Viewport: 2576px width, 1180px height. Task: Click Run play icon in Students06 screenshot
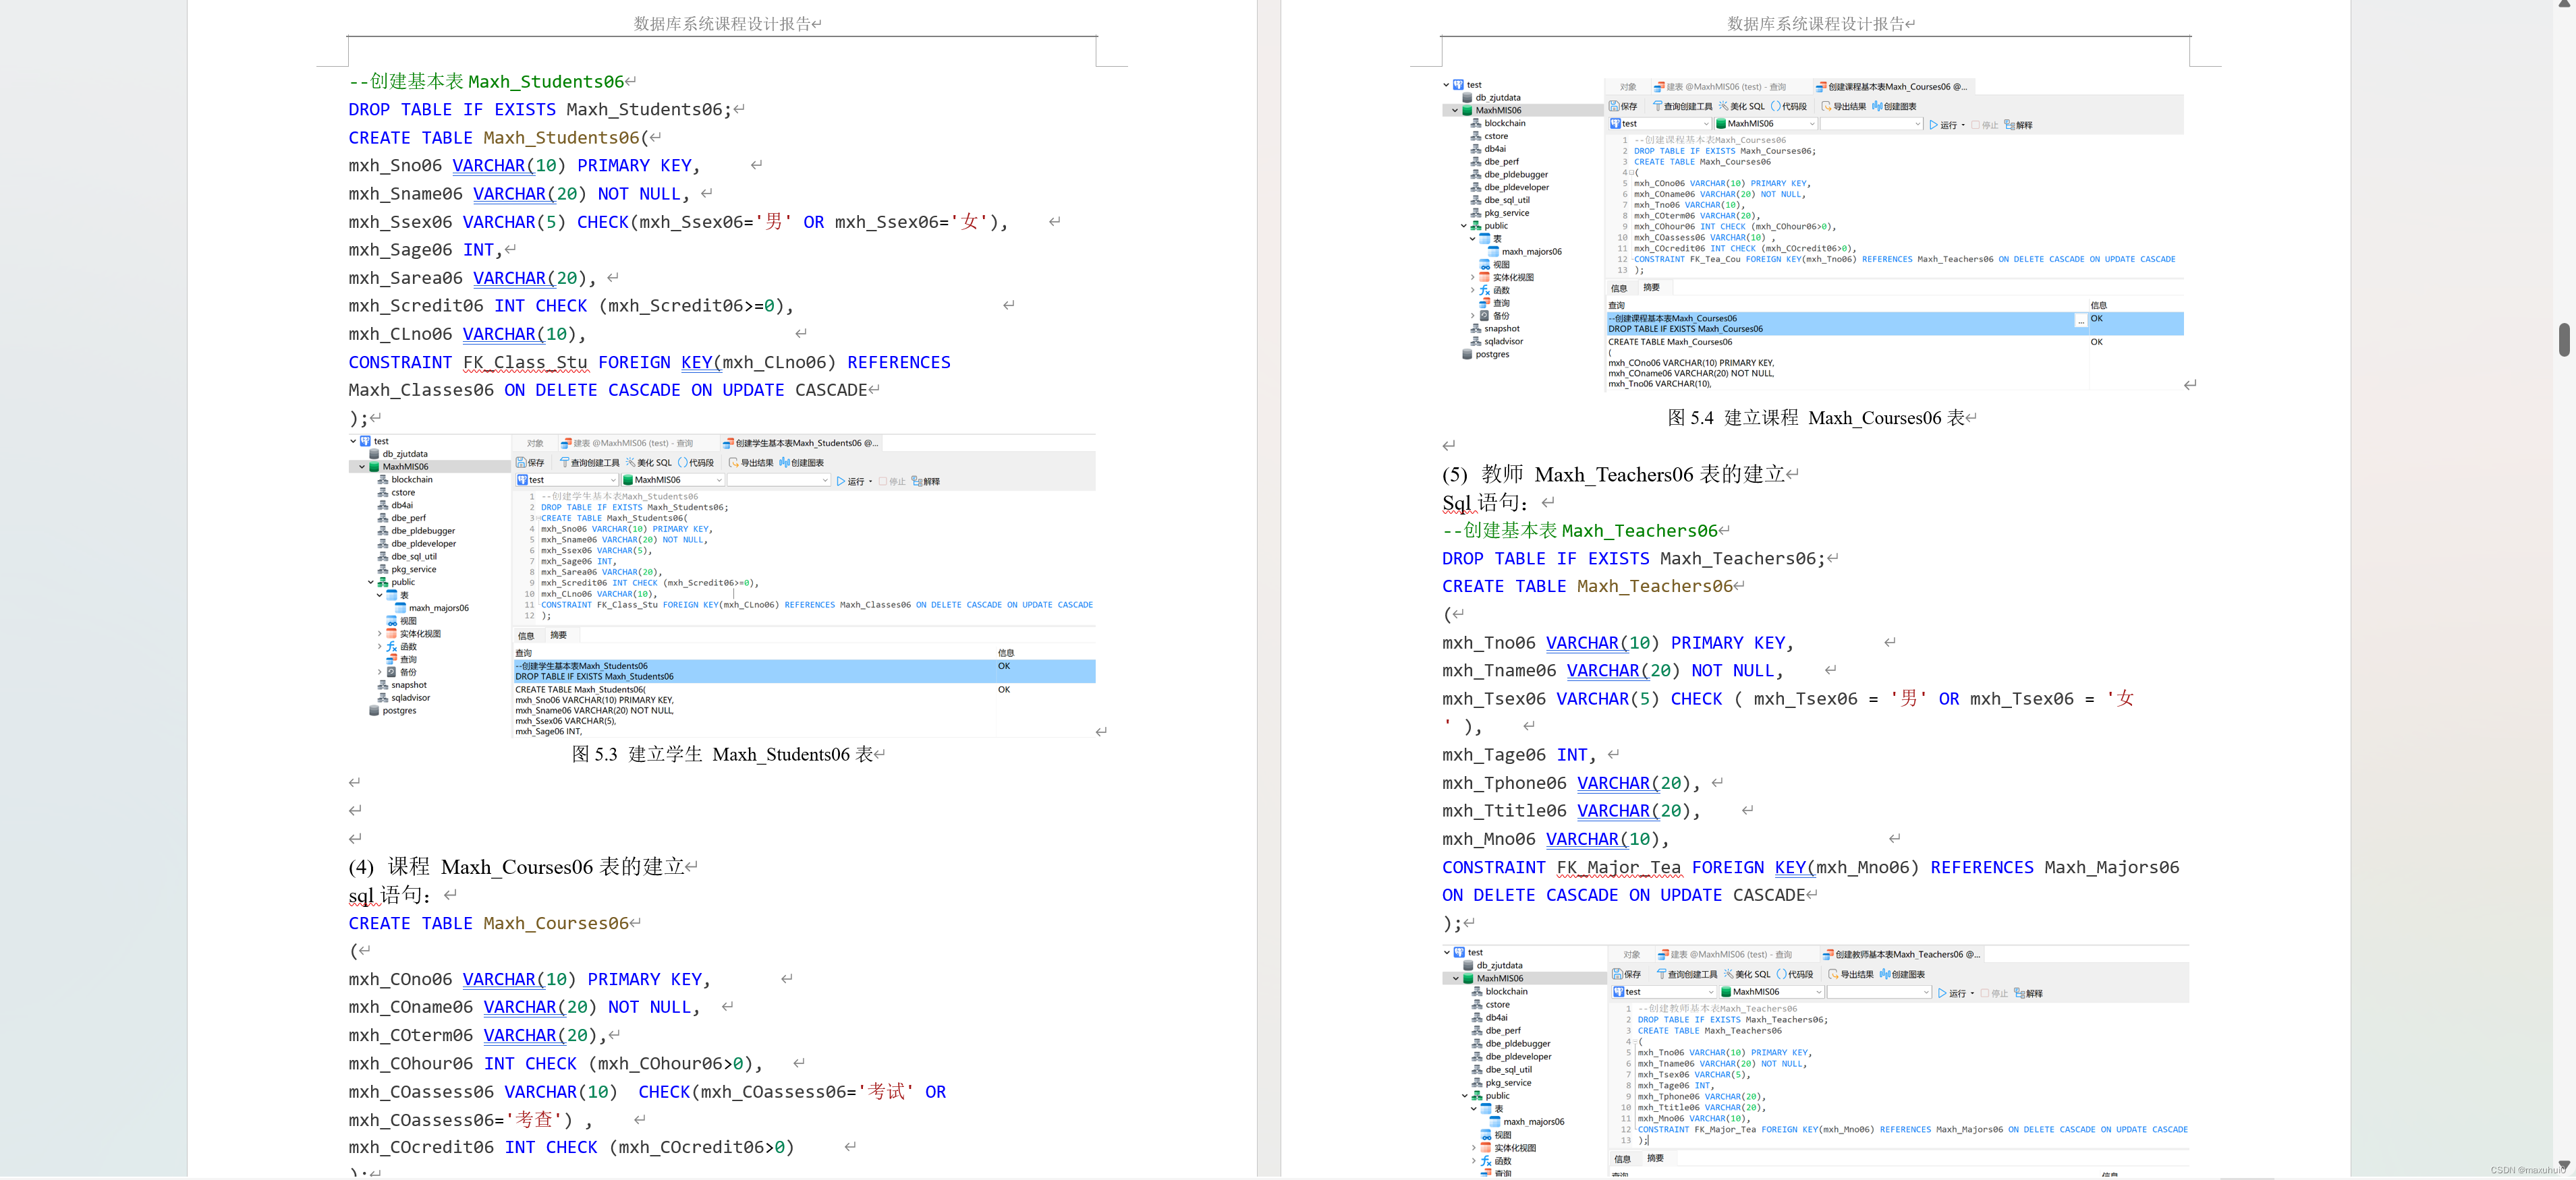[841, 481]
